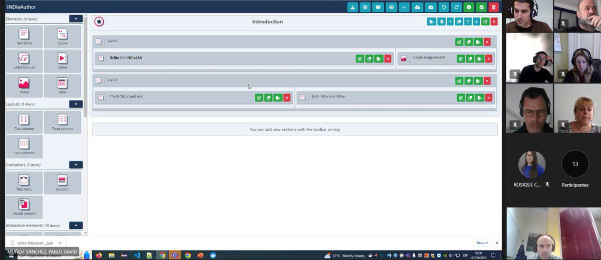Viewport: 601px width, 260px height.
Task: Add a Modal window container
Action: click(x=24, y=207)
